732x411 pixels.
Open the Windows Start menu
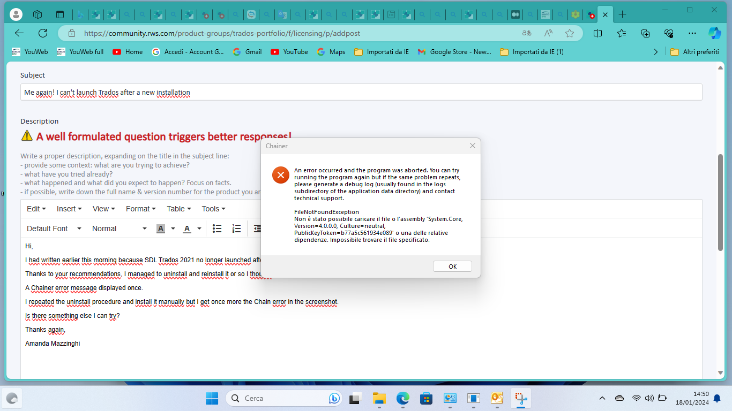point(212,398)
